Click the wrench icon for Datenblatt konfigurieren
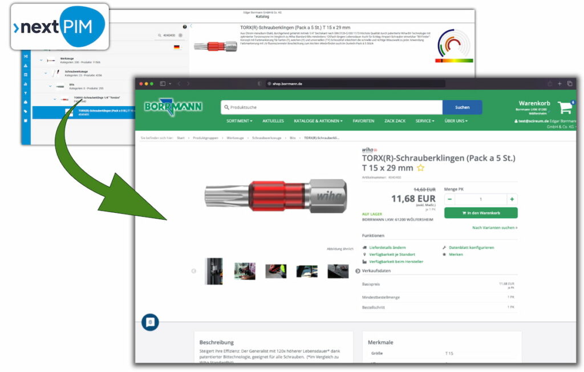The image size is (584, 372). [444, 248]
